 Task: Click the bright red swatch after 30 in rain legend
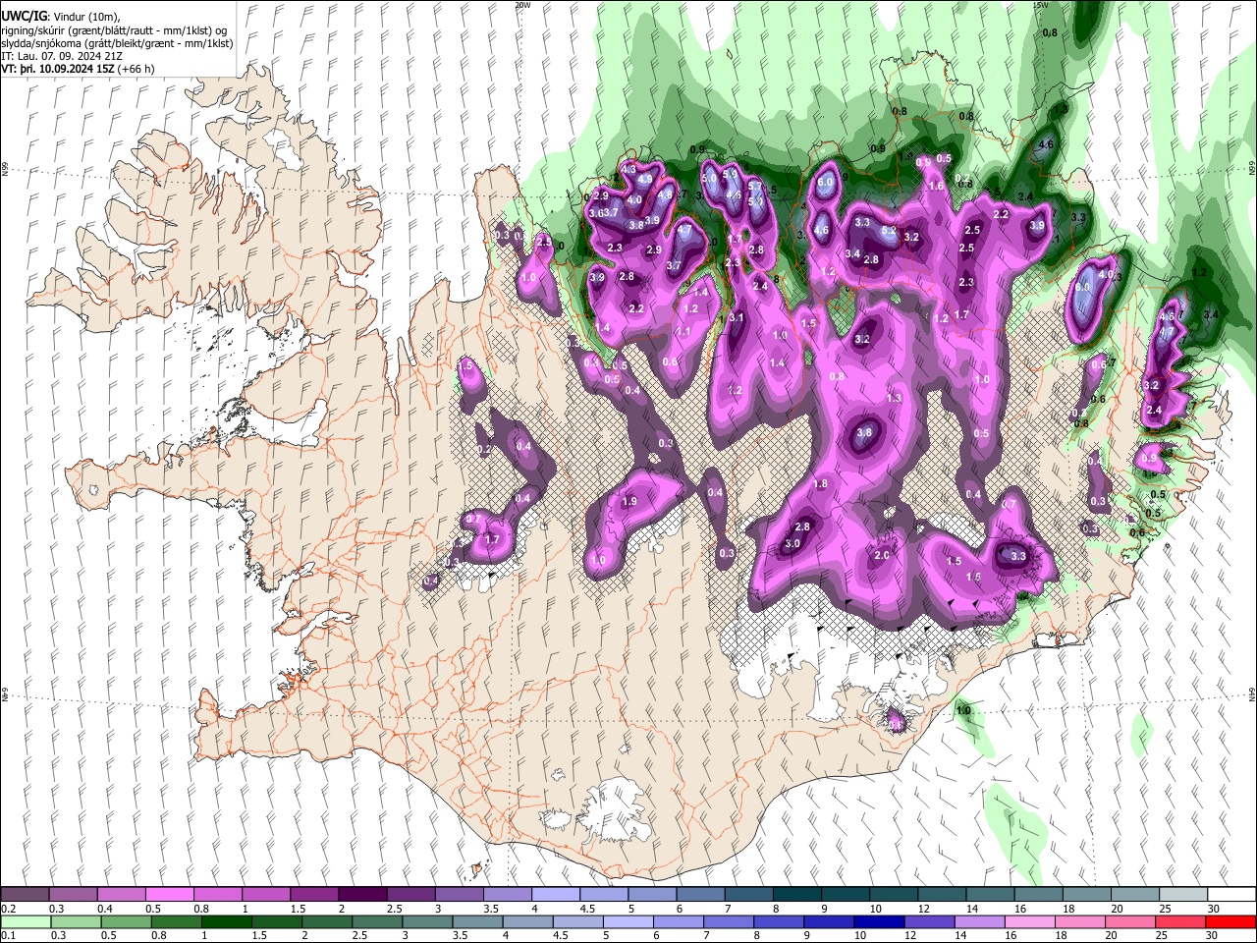coord(1230,922)
